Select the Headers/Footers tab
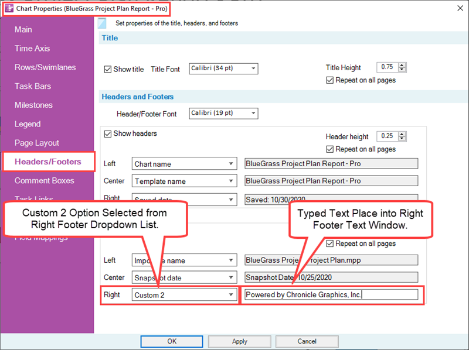Image resolution: width=469 pixels, height=350 pixels. click(48, 162)
